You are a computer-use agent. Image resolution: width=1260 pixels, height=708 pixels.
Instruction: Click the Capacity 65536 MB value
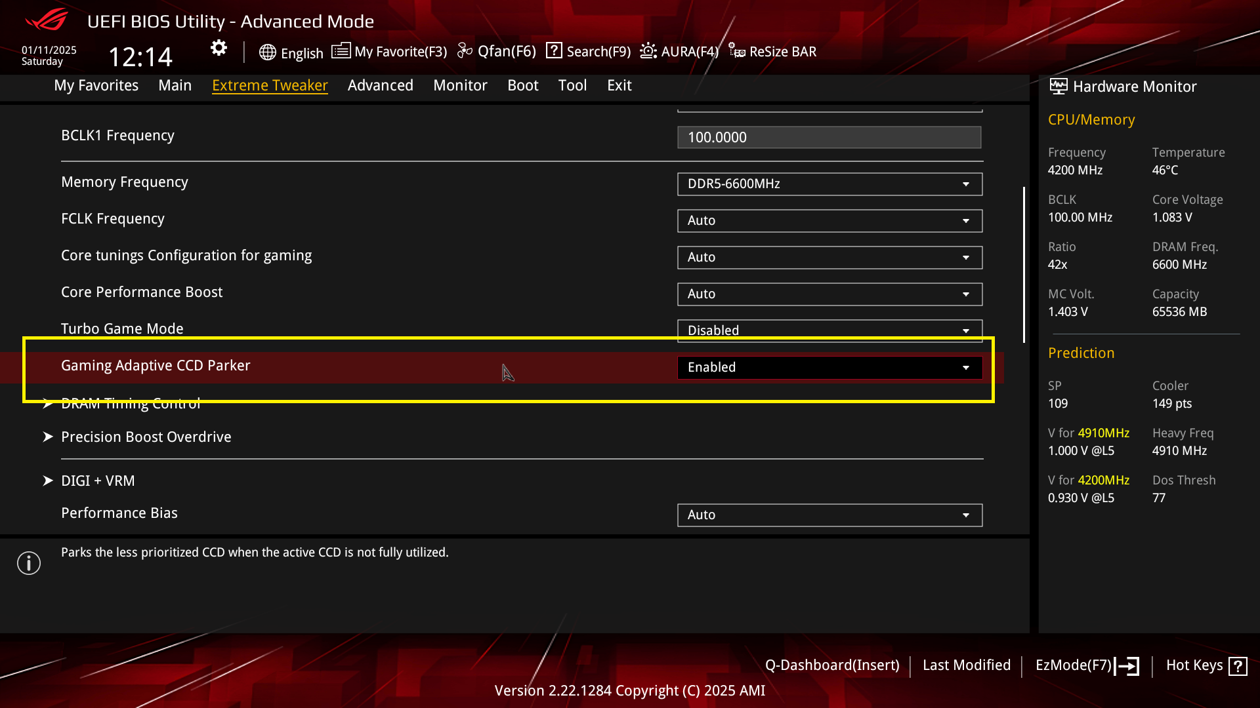(1180, 312)
